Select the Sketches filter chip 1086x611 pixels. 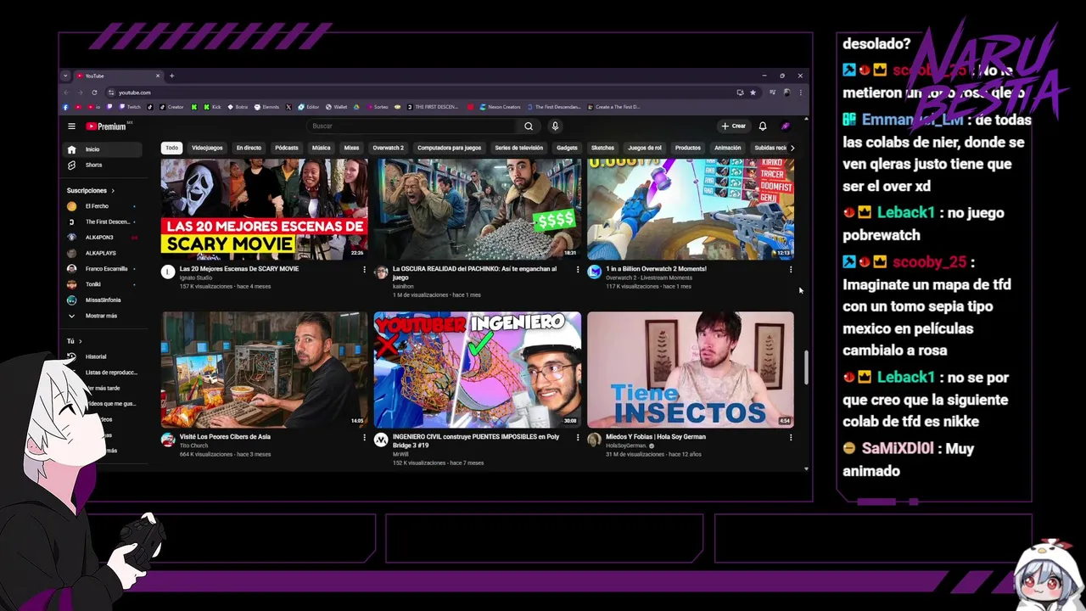click(602, 148)
